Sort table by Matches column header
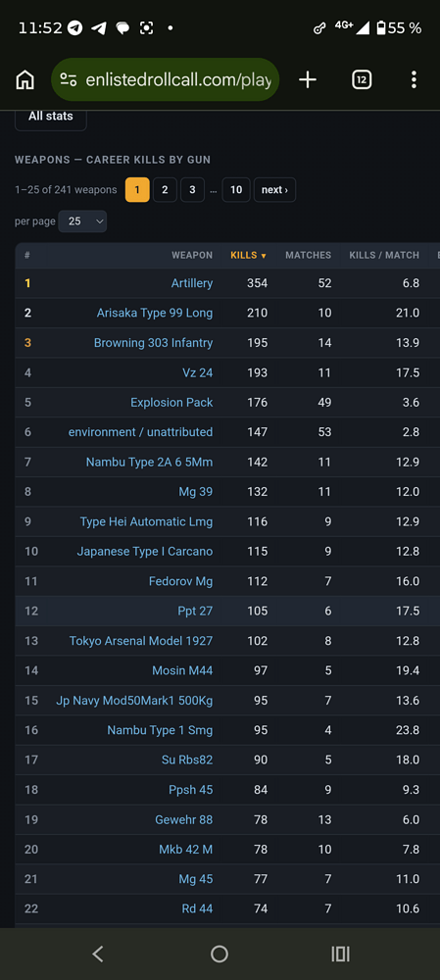 coord(308,255)
